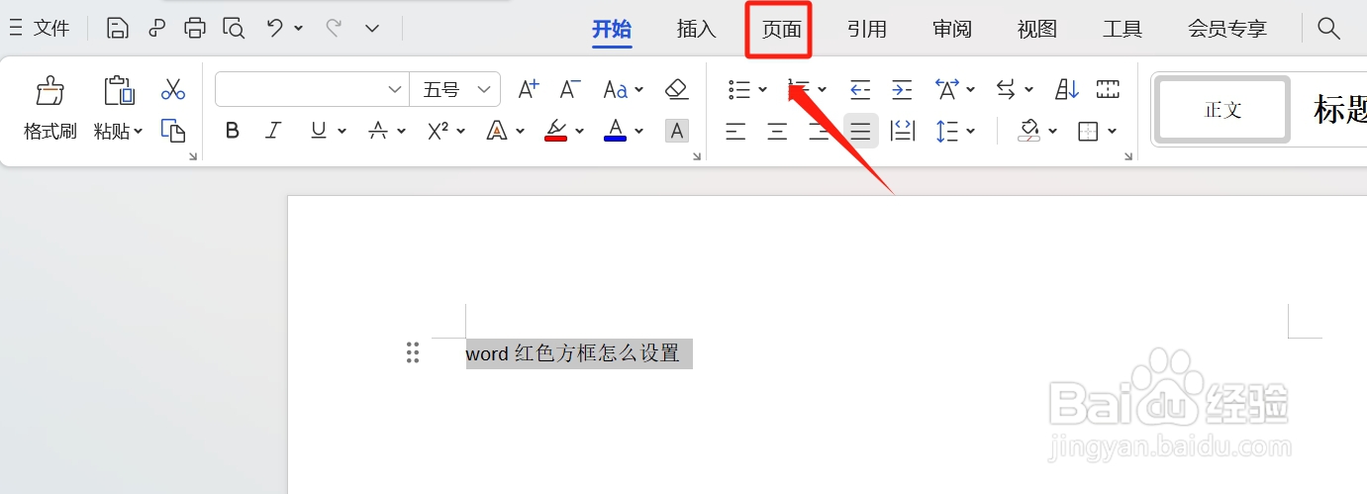Click the Decrease Indent icon
Viewport: 1367px width, 494px height.
[x=860, y=89]
